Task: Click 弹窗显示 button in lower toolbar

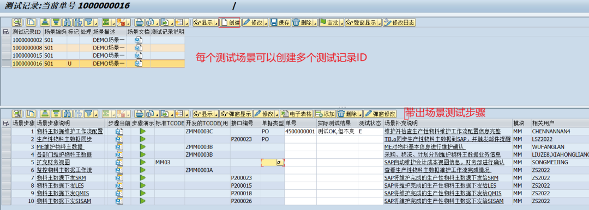Action: [x=236, y=114]
